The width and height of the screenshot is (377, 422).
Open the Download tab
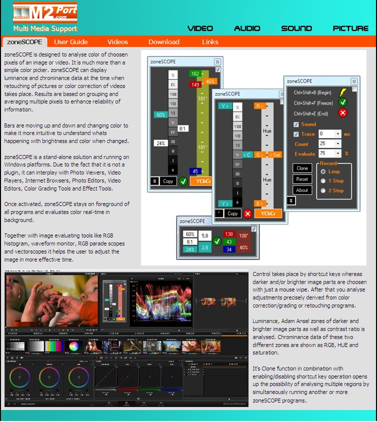coord(164,42)
